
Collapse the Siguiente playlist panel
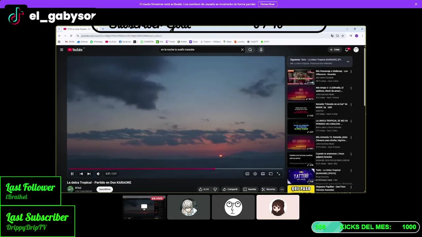click(x=348, y=62)
